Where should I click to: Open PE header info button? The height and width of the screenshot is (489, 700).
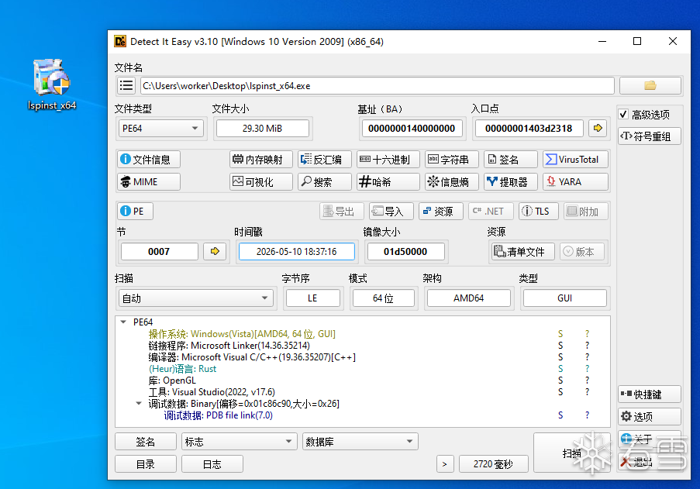(135, 211)
